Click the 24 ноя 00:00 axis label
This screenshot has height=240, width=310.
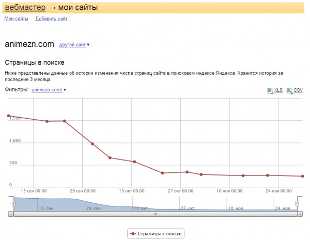pyautogui.click(x=278, y=191)
